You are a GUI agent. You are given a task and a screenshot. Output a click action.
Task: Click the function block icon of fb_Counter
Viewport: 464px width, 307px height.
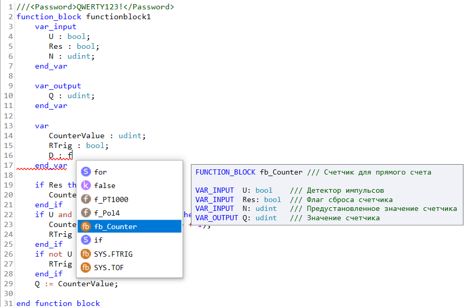pyautogui.click(x=86, y=226)
